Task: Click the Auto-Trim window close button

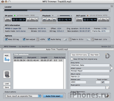Action: click(x=2, y=49)
